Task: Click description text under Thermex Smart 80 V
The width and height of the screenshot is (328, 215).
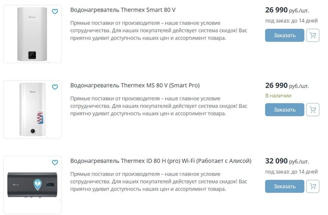Action: point(158,30)
